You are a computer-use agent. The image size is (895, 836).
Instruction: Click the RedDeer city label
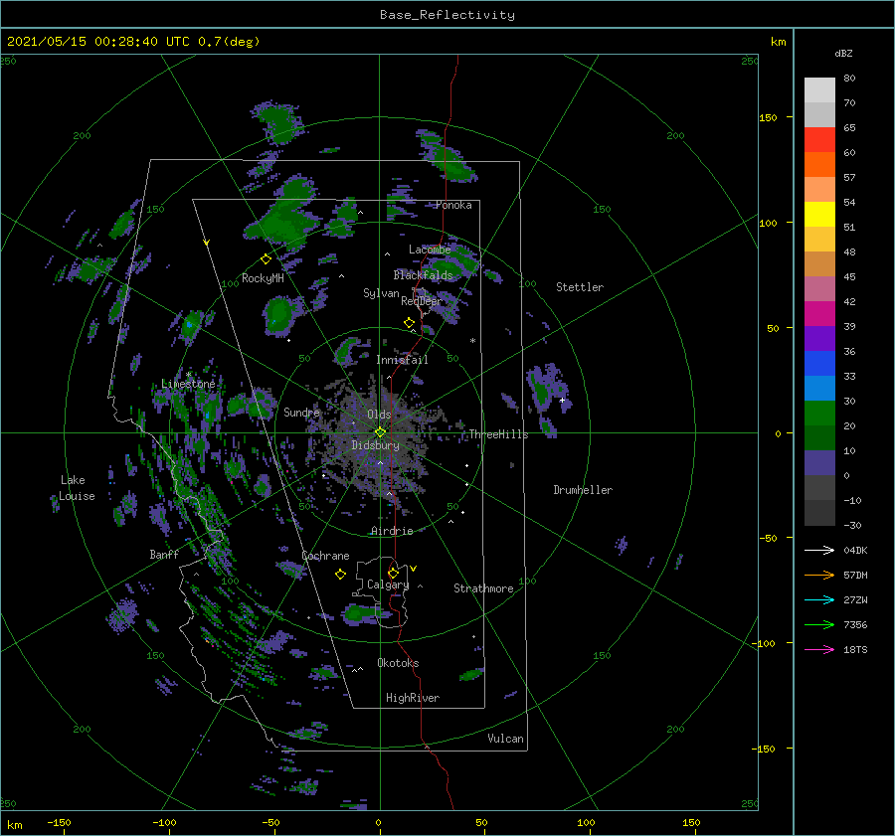(x=422, y=301)
